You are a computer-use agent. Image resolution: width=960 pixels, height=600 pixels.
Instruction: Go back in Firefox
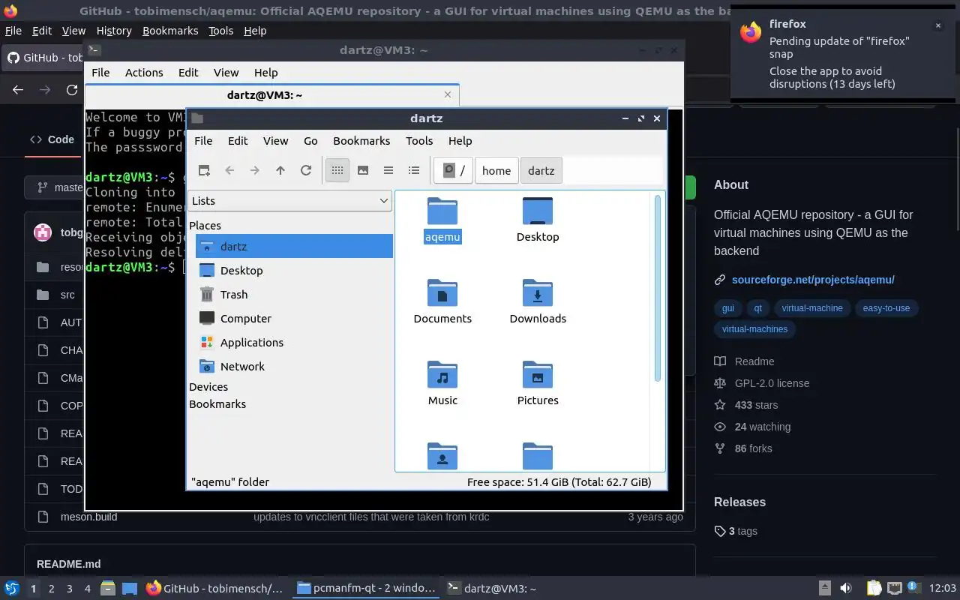[x=18, y=90]
